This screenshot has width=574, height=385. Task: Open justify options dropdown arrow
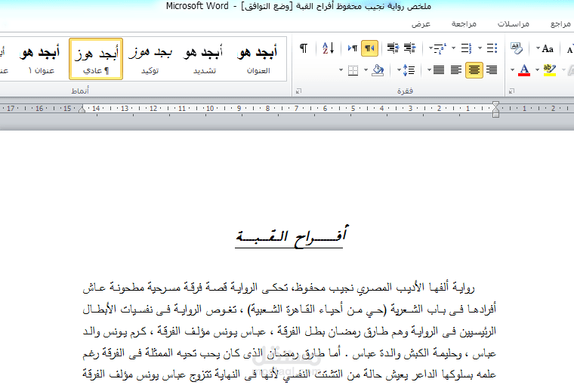pyautogui.click(x=429, y=70)
